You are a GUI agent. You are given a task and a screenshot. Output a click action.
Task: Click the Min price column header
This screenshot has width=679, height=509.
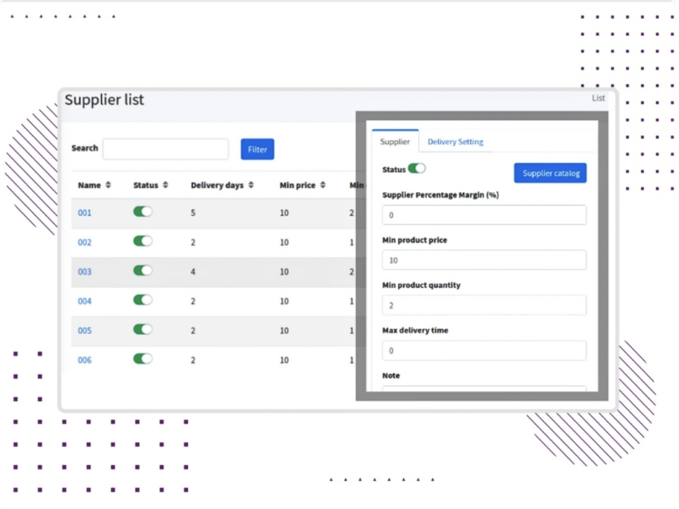[297, 185]
